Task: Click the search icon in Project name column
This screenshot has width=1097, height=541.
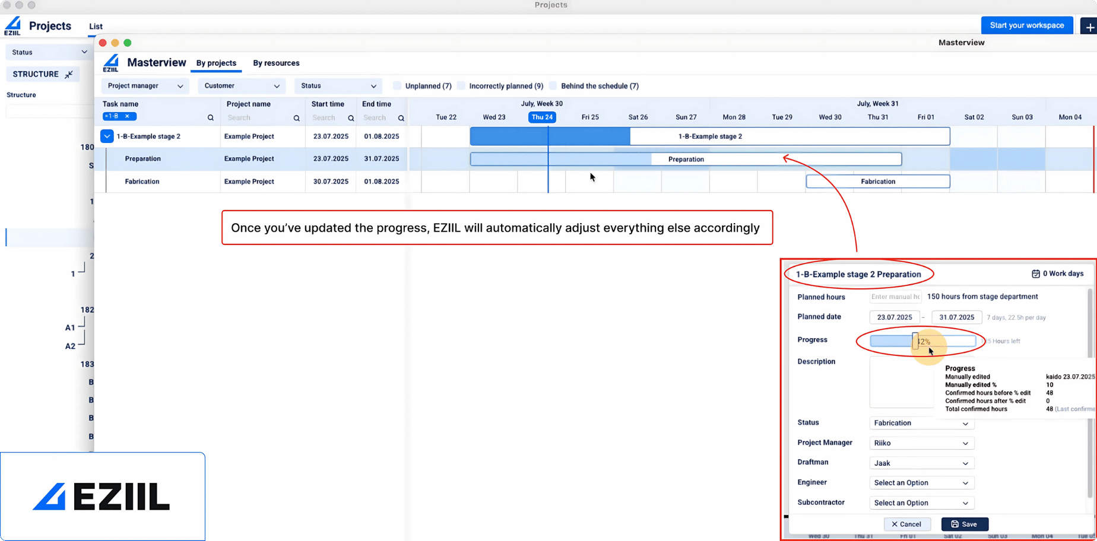Action: click(x=297, y=118)
